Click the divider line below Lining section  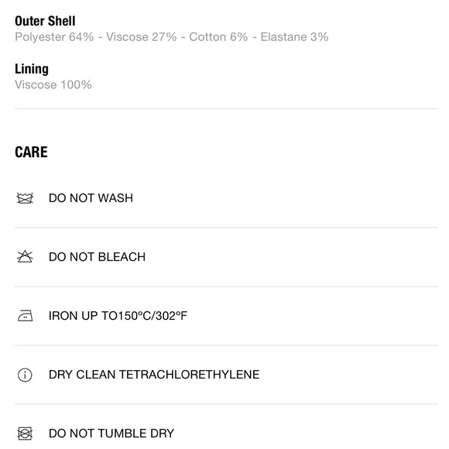(x=226, y=109)
